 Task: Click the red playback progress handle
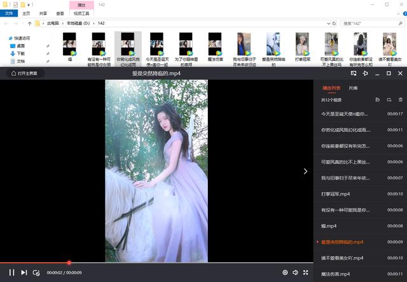(x=69, y=263)
